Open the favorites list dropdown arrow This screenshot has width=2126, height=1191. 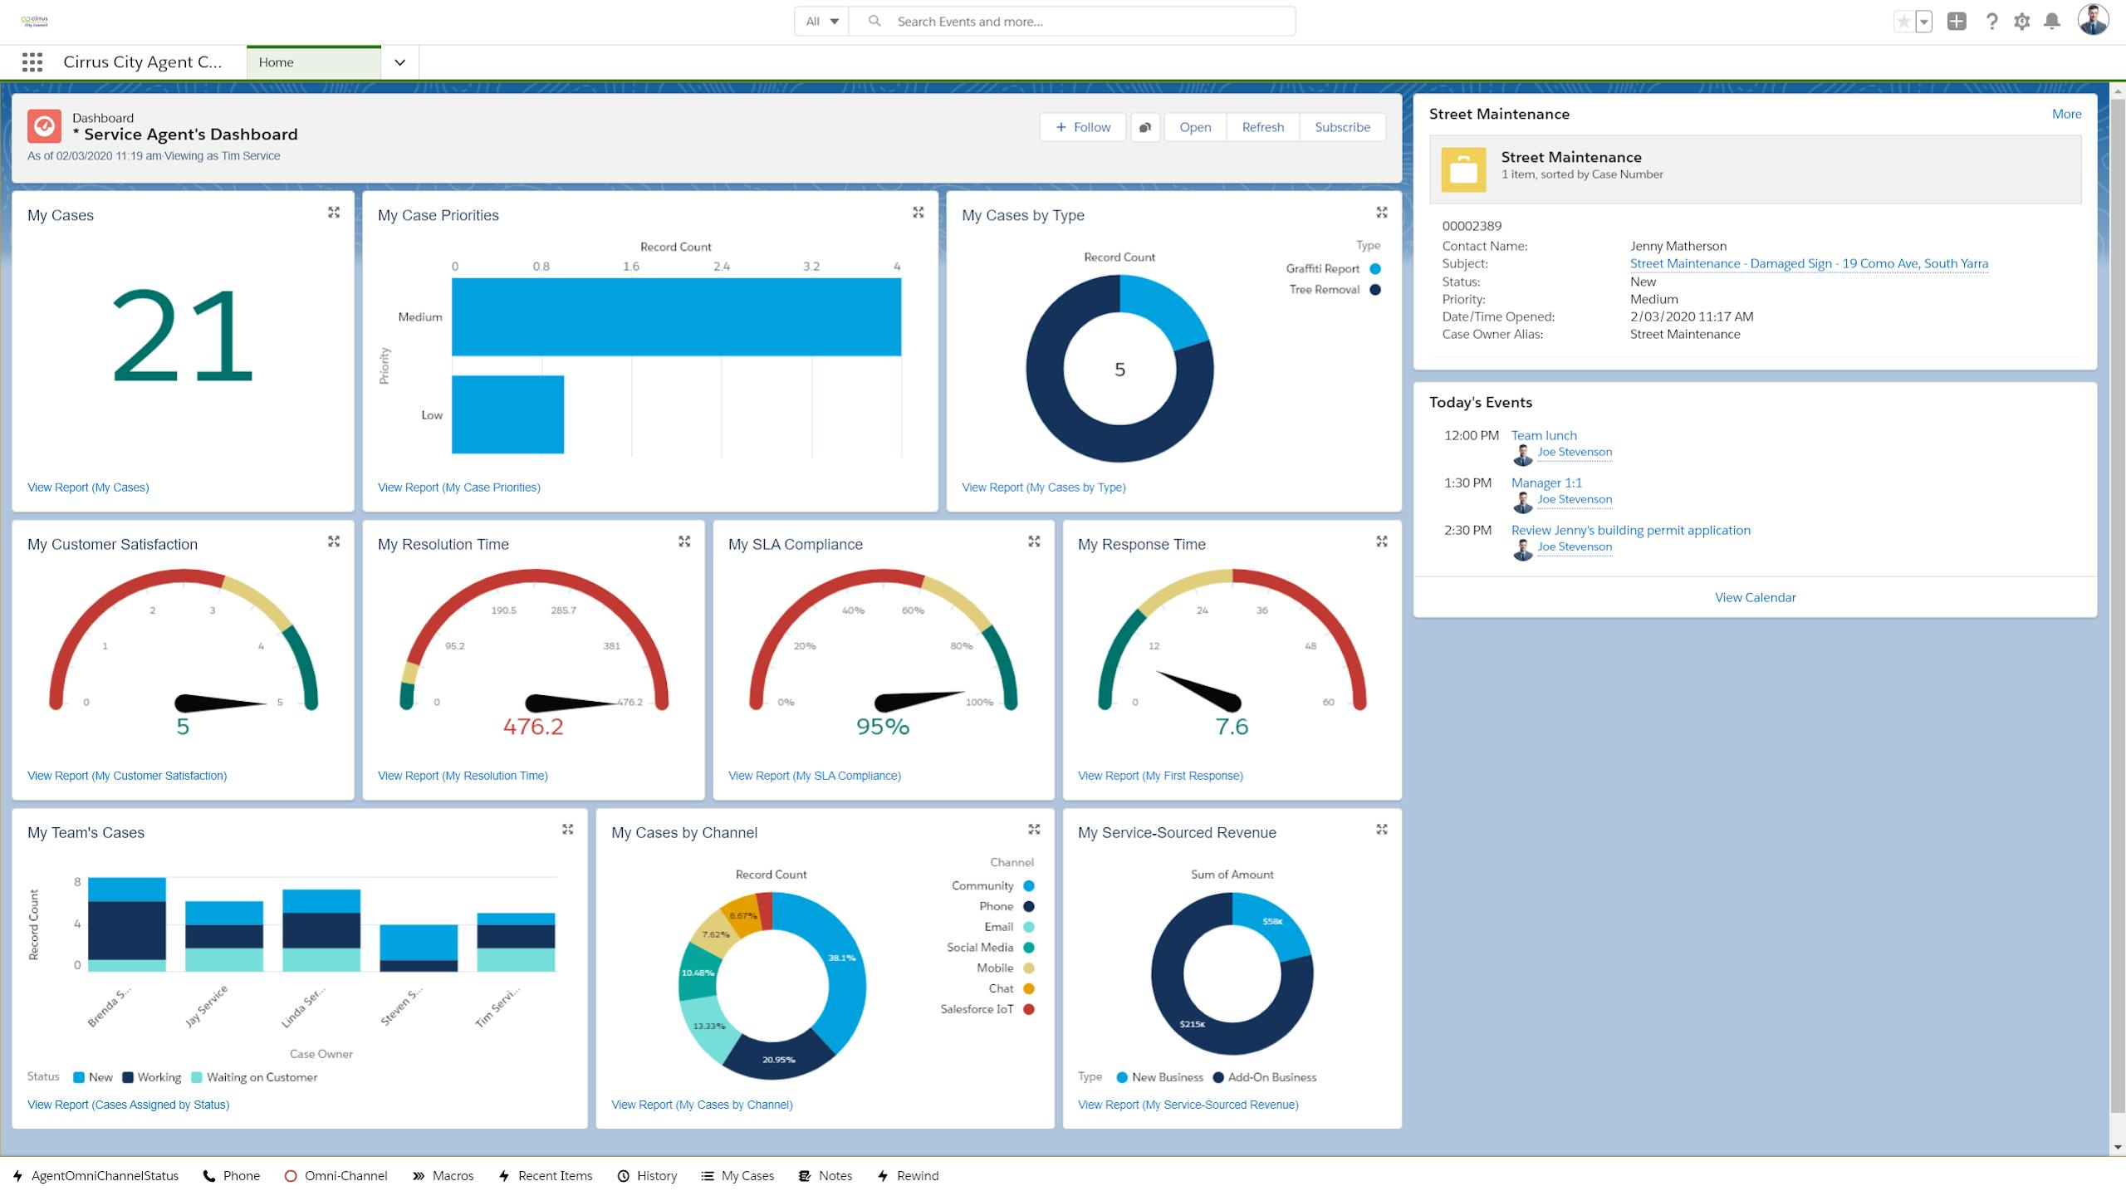(1923, 22)
